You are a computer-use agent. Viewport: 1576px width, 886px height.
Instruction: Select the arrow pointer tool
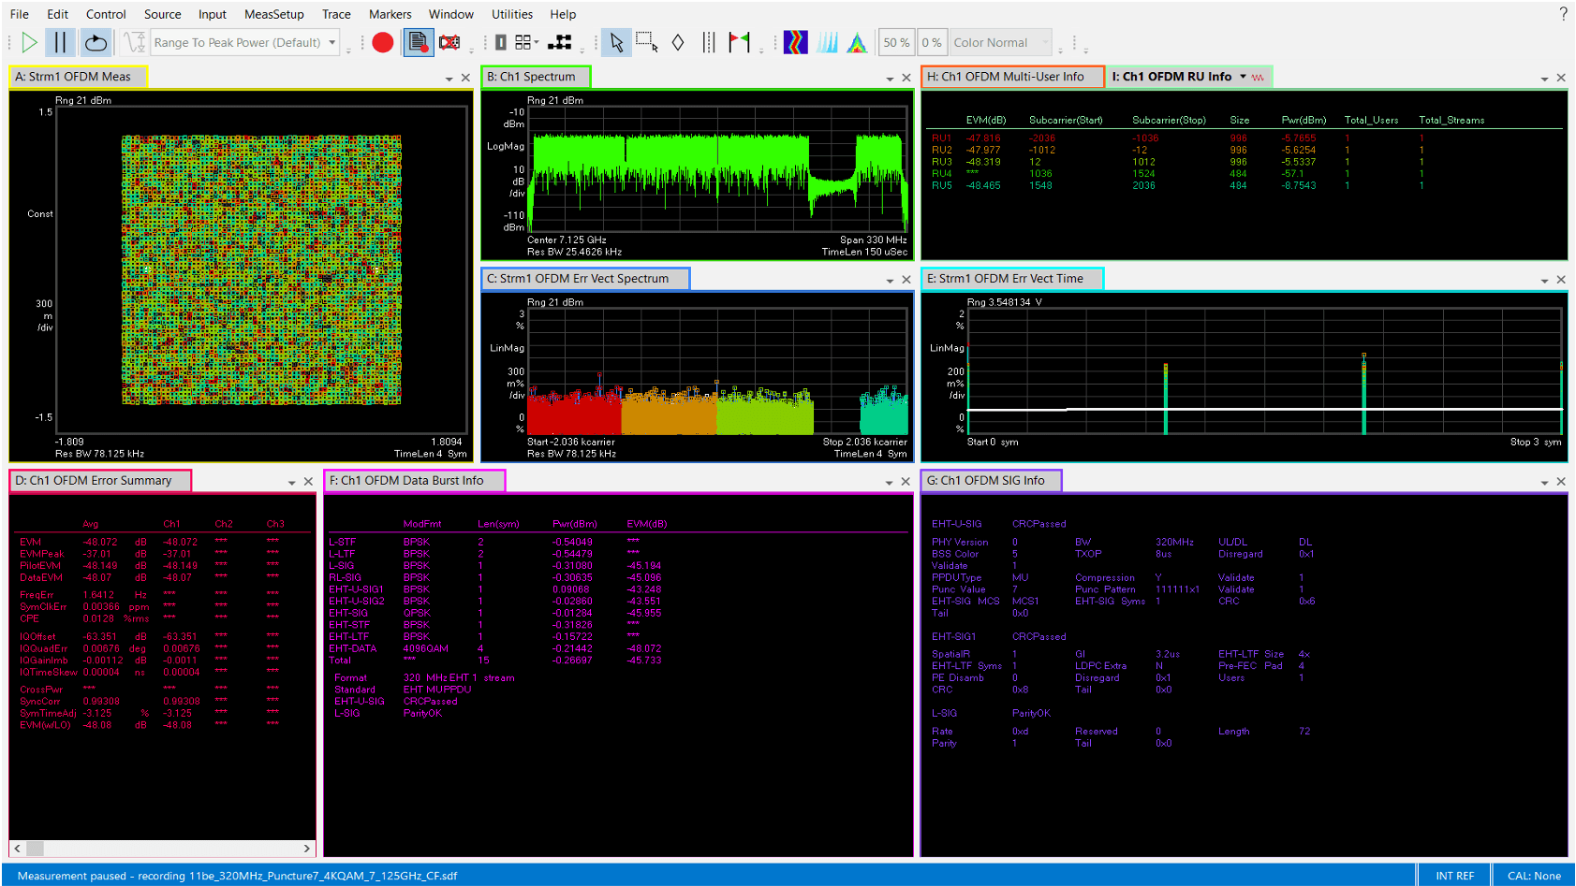click(615, 42)
